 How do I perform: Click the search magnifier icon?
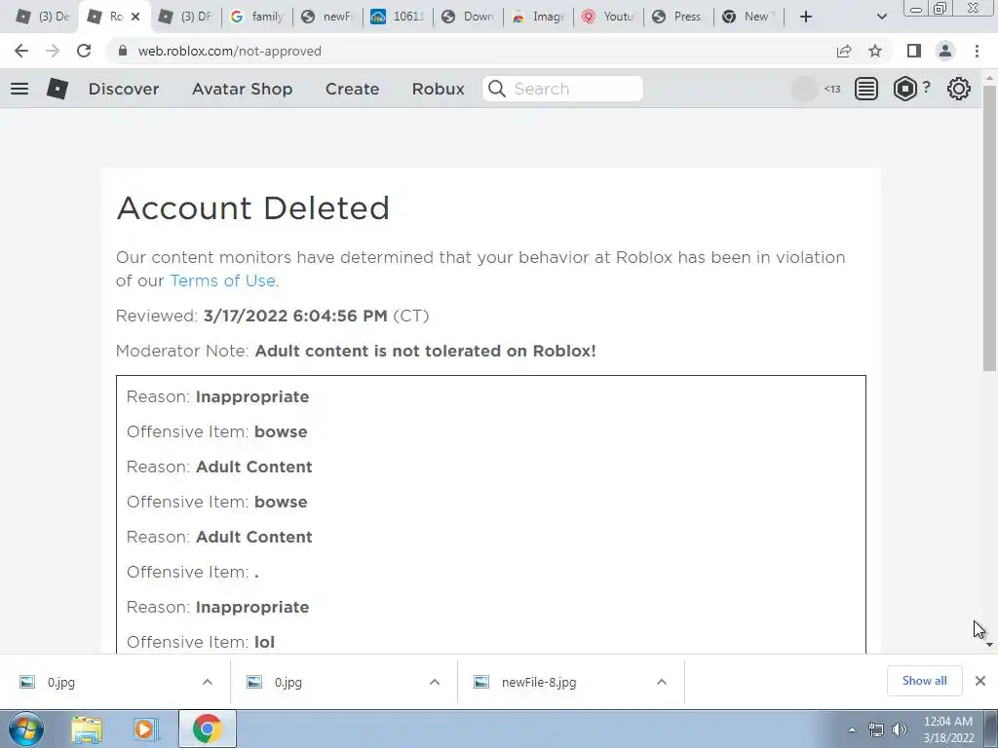click(x=497, y=89)
